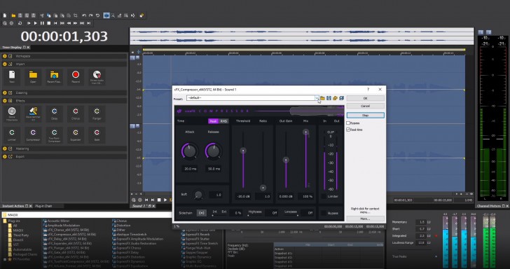Image resolution: width=510 pixels, height=269 pixels.
Task: Click the Attack knob
Action: pyautogui.click(x=190, y=151)
